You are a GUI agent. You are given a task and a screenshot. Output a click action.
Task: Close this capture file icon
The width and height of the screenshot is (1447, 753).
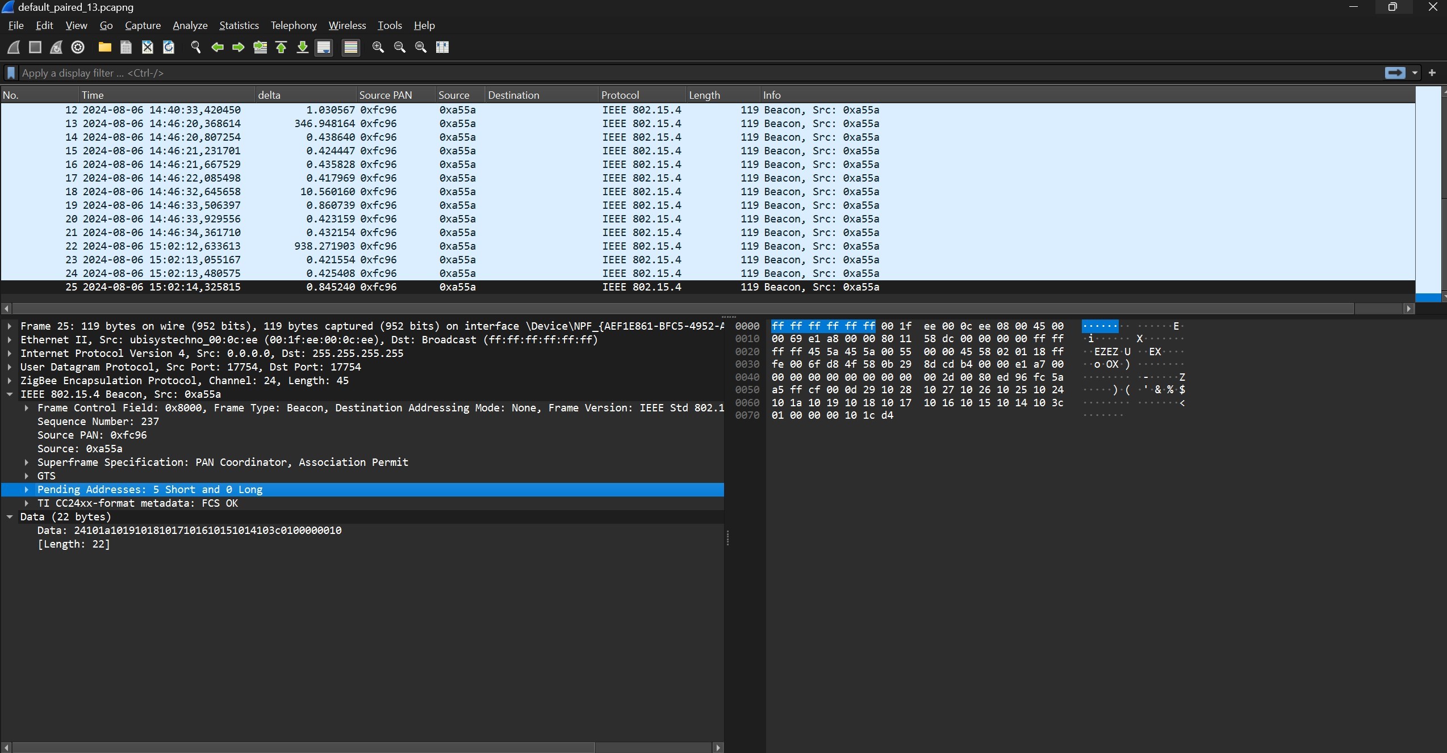[x=148, y=47]
